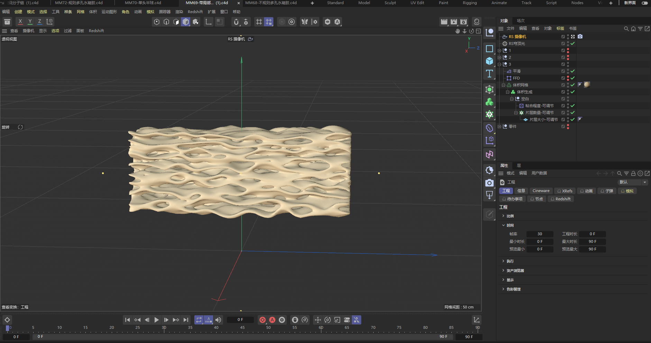Screen dimensions: 651x343
Task: Enable snapping grid icon in toolbar
Action: pyautogui.click(x=259, y=22)
